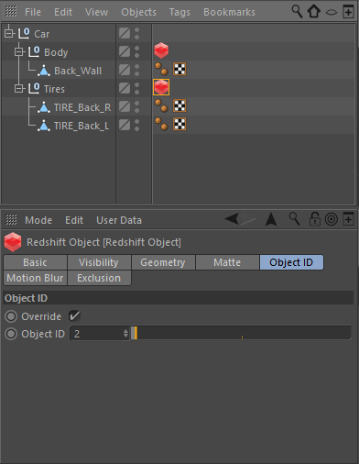Screen dimensions: 359x464
Task: Click the Object ID animation circle button
Action: click(x=11, y=334)
